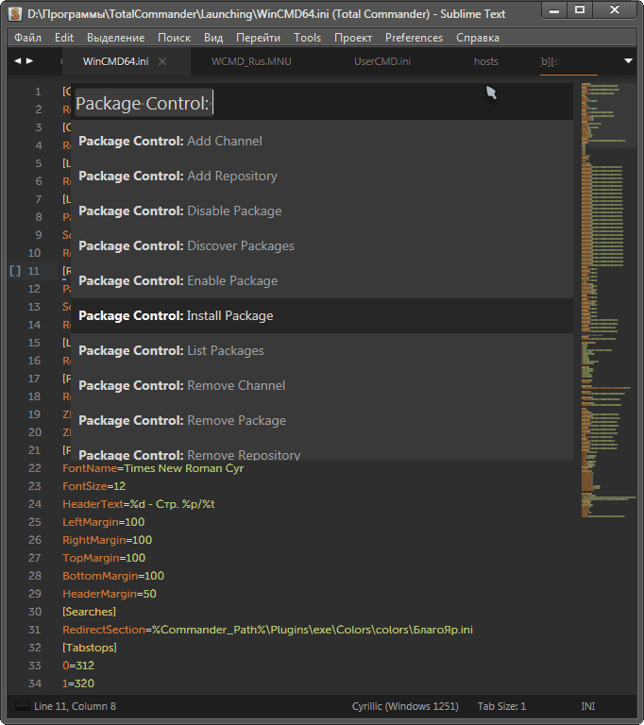
Task: Open the Tab Size: 1 selector
Action: [x=501, y=706]
